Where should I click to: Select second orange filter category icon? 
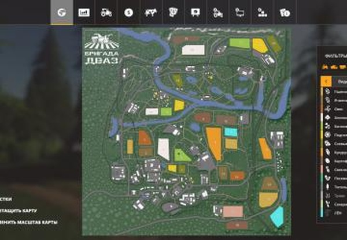(x=334, y=67)
